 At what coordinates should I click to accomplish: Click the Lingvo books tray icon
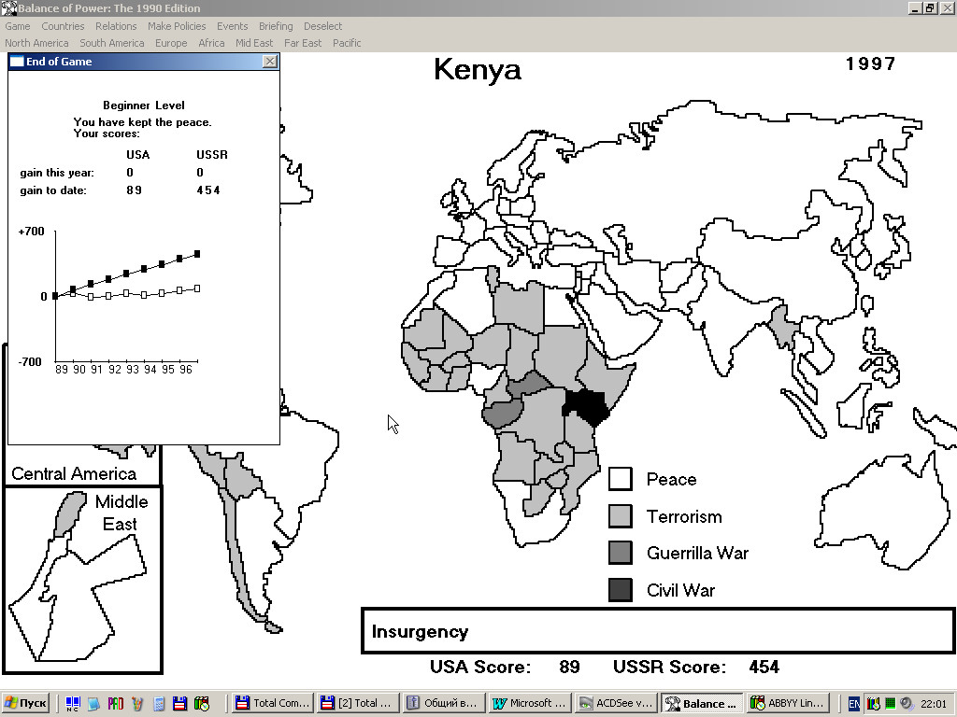(x=874, y=704)
